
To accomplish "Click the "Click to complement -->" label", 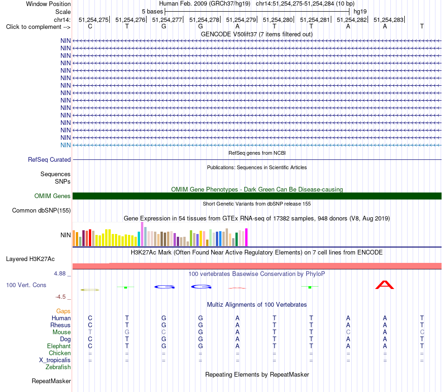I will pos(38,27).
